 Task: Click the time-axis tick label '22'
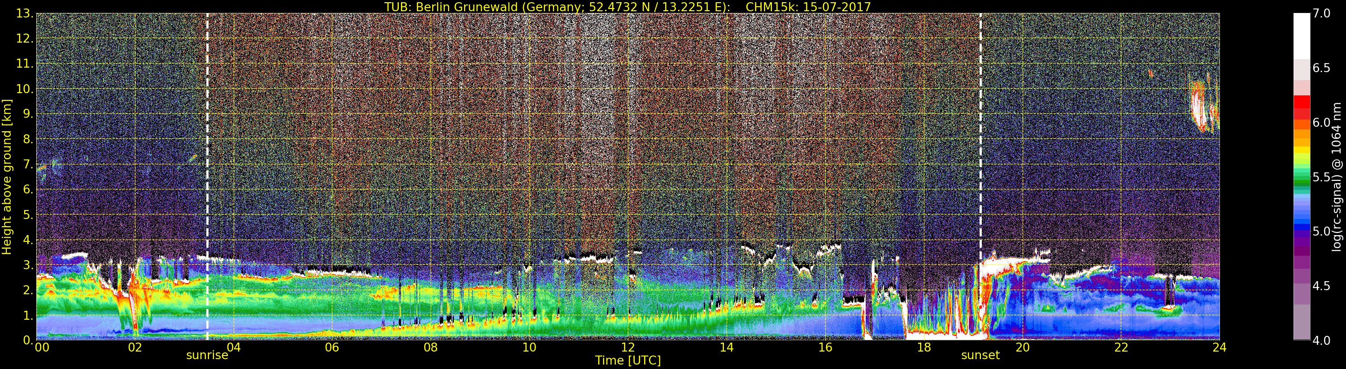point(1121,348)
